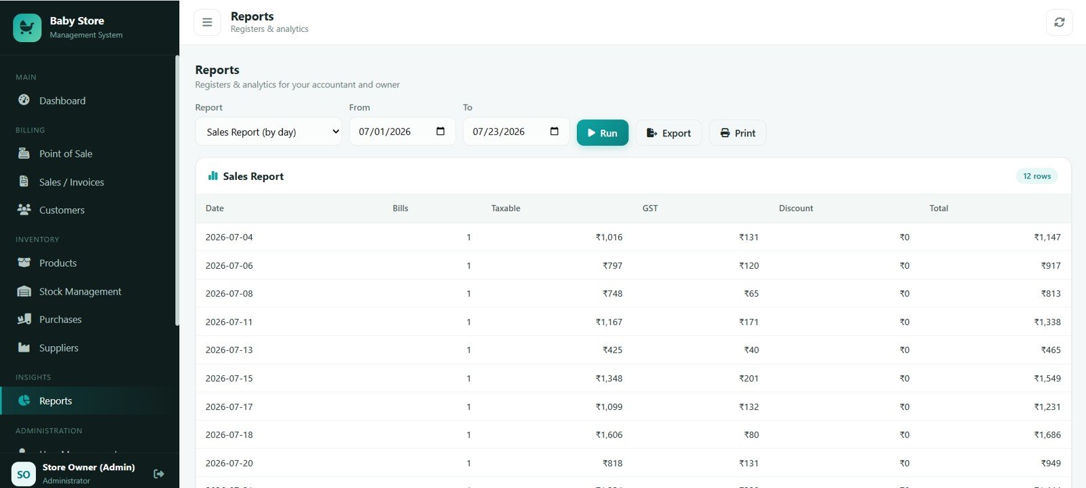1086x488 pixels.
Task: Click taxable amount ₹797
Action: 612,265
